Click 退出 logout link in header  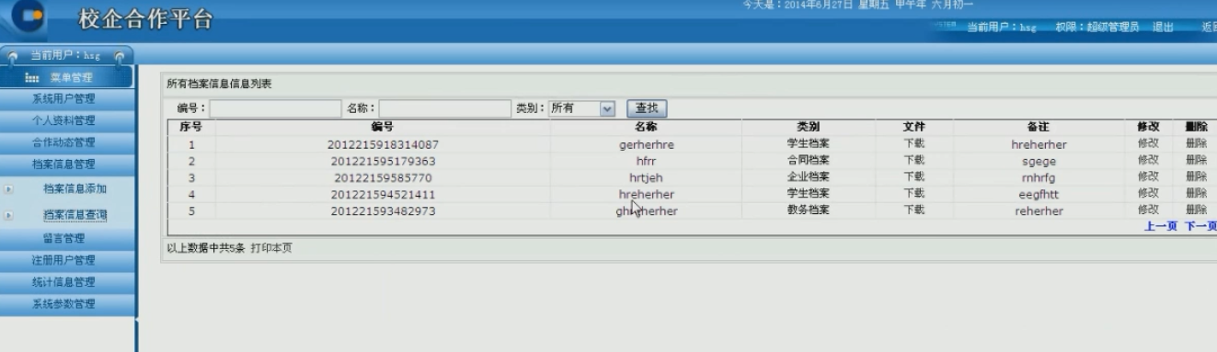[x=1163, y=28]
